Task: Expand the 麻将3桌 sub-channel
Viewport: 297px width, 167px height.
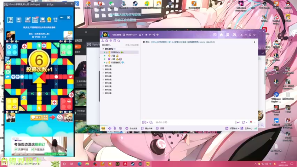Action: [x=104, y=73]
